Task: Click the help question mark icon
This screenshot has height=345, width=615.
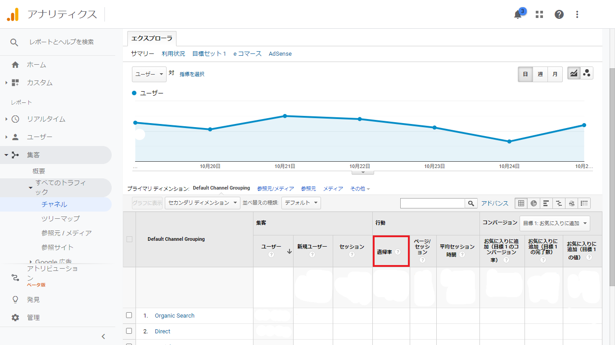Action: [x=559, y=14]
